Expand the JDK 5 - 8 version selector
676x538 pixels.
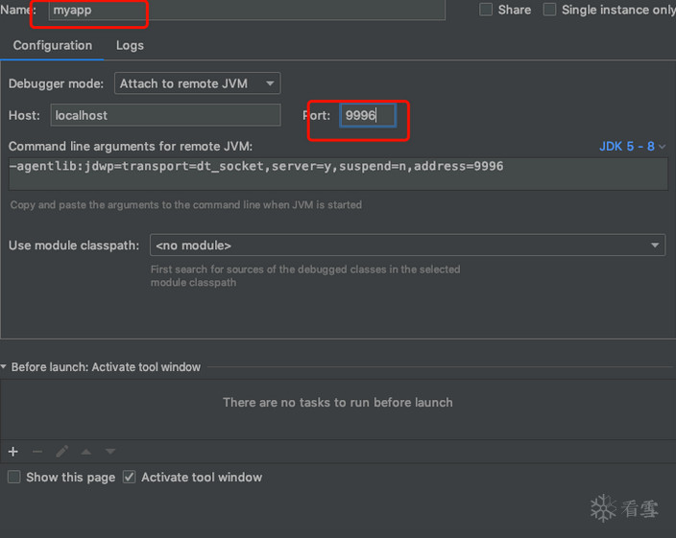[632, 147]
